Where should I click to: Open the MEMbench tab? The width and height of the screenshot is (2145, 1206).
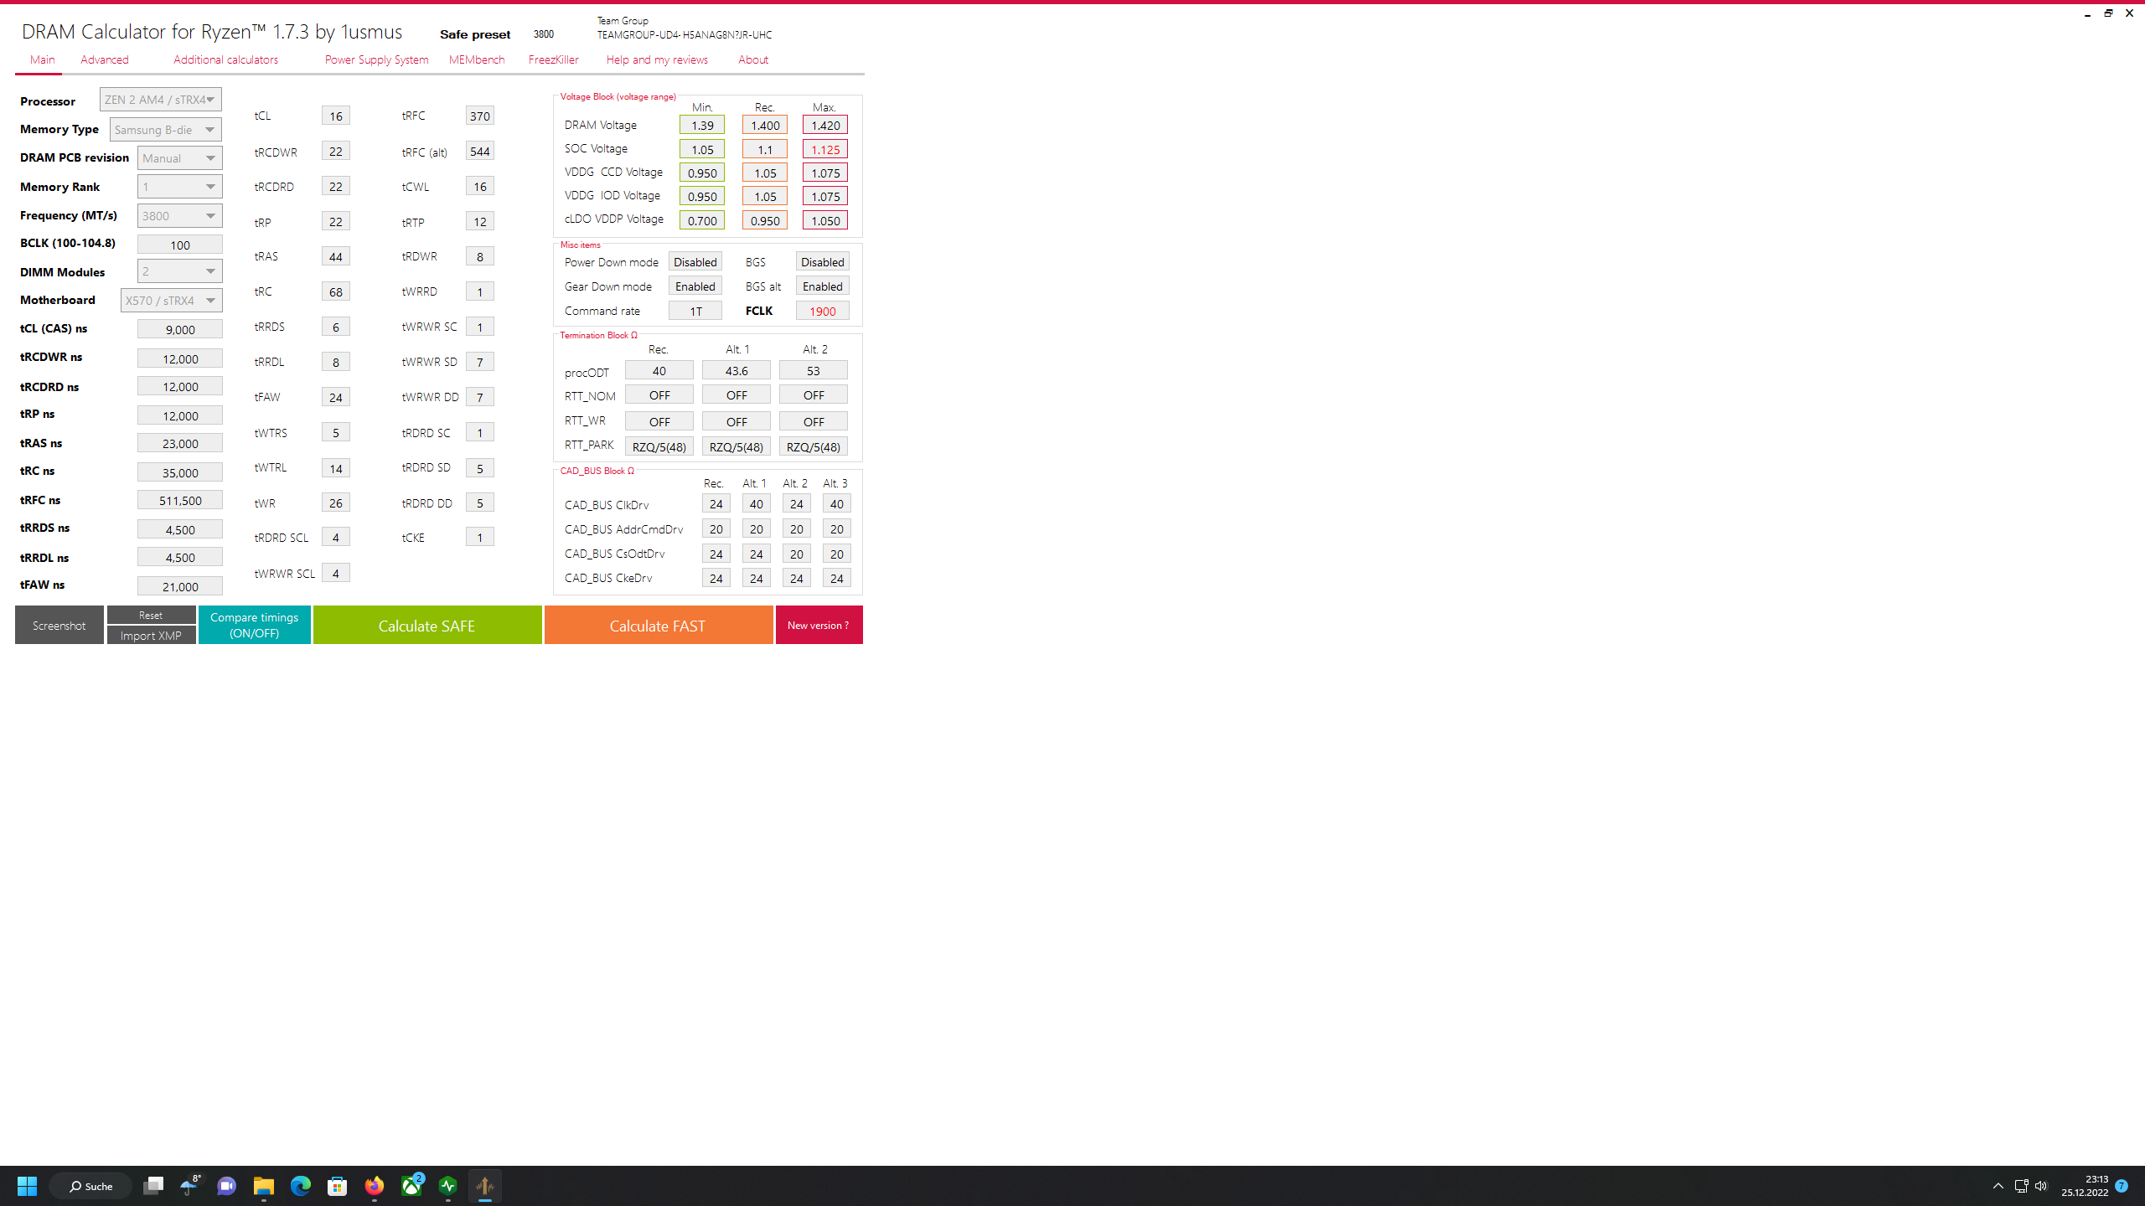click(477, 59)
